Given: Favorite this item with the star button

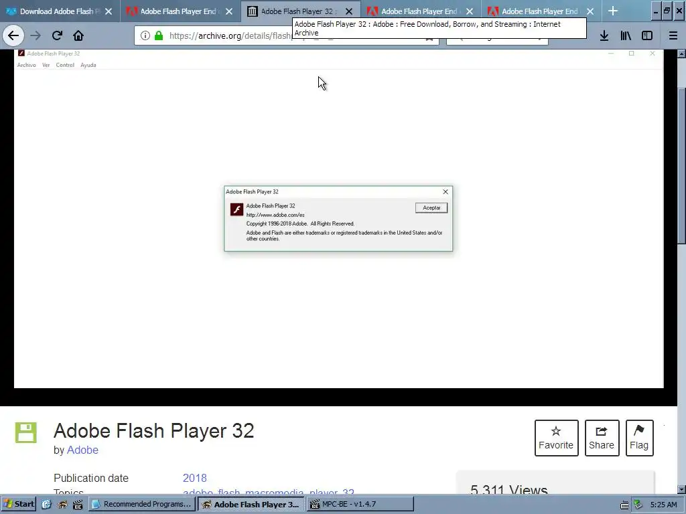Looking at the screenshot, I should click(x=556, y=438).
